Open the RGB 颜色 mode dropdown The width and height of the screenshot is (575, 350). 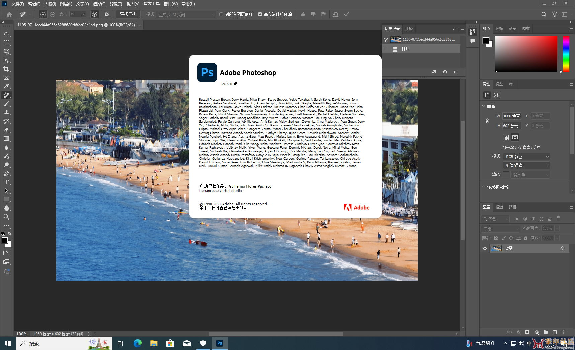[x=526, y=156]
